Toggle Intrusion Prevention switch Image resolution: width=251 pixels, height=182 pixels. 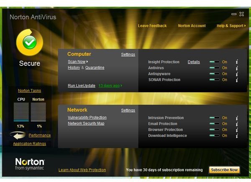[x=214, y=118]
